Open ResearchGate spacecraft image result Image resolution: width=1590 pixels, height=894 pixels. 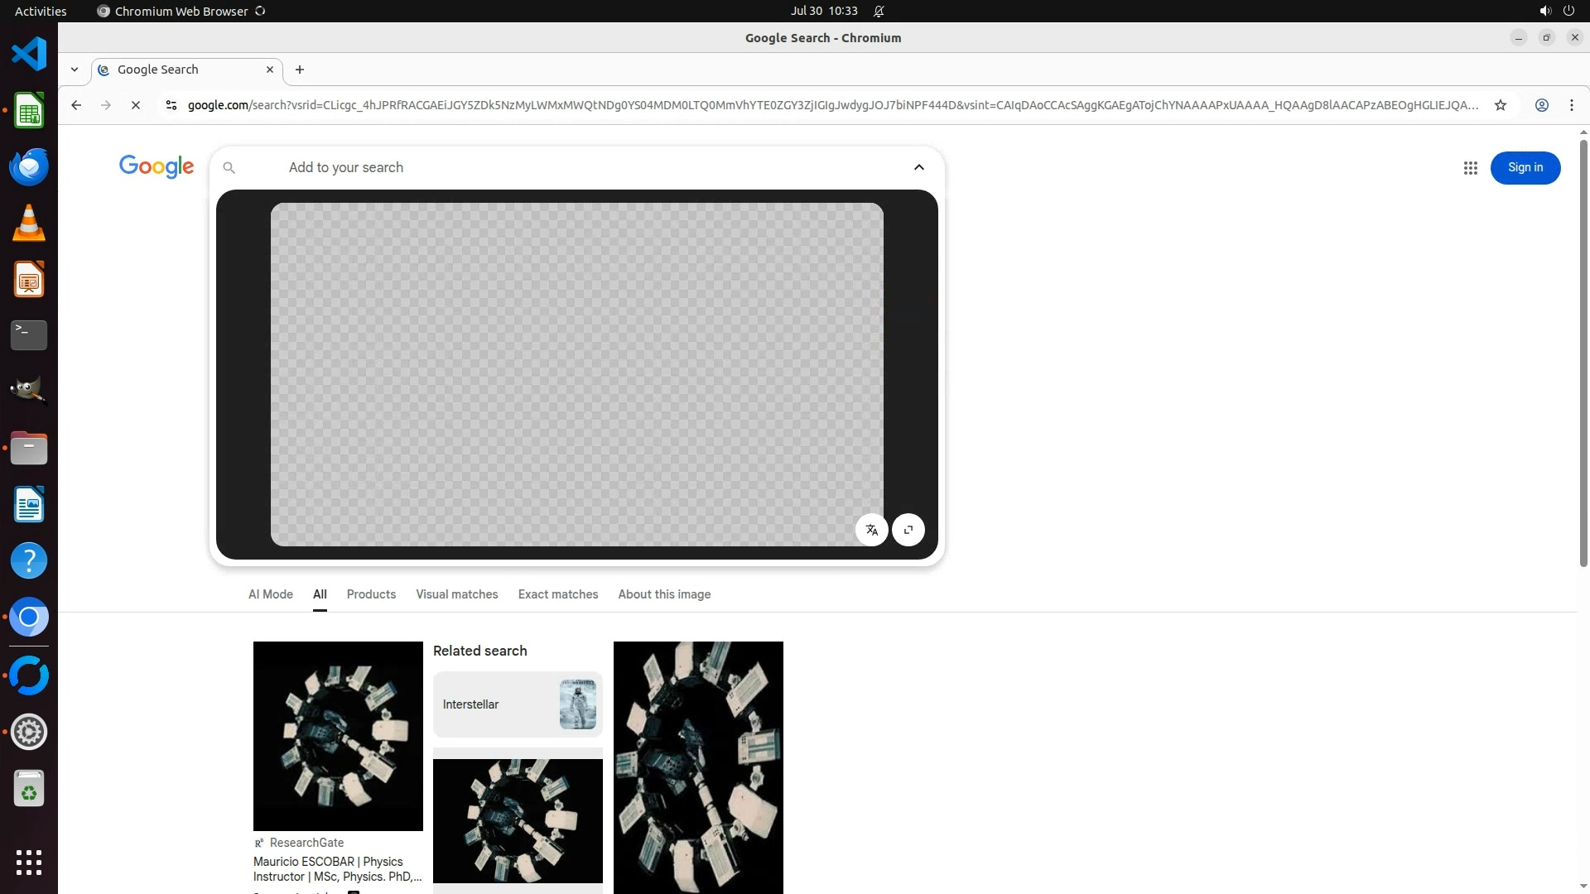tap(338, 736)
